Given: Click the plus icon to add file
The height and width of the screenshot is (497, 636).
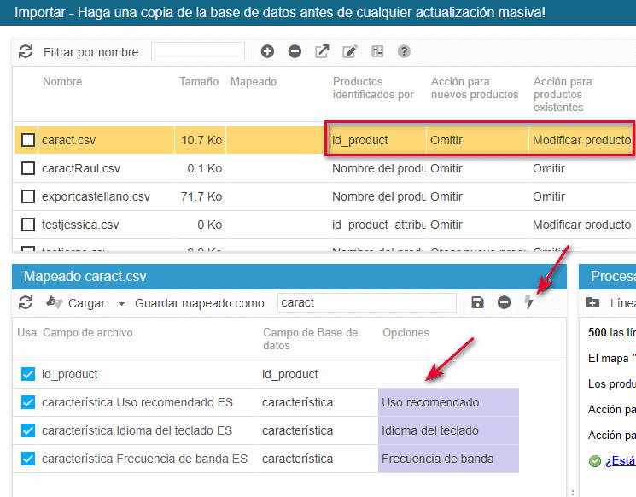Looking at the screenshot, I should pyautogui.click(x=267, y=52).
